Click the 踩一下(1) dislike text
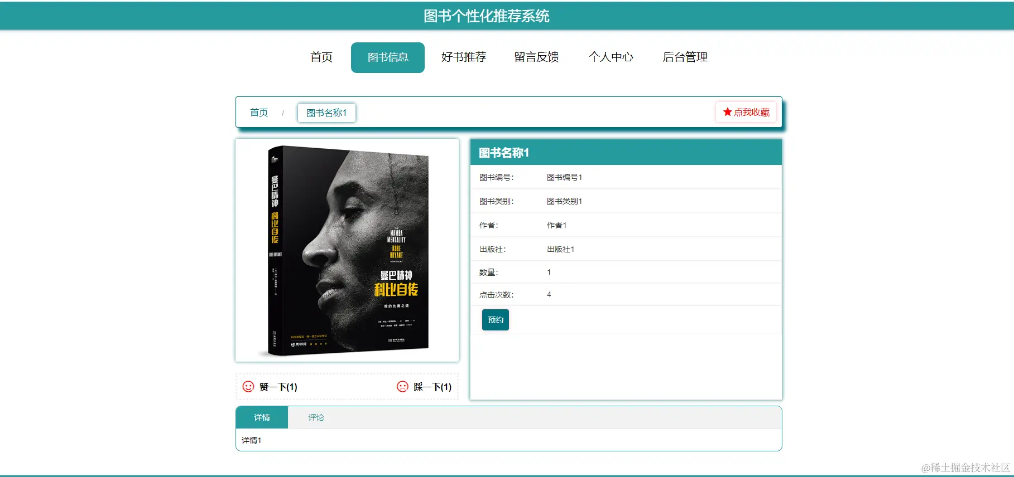 (x=432, y=387)
